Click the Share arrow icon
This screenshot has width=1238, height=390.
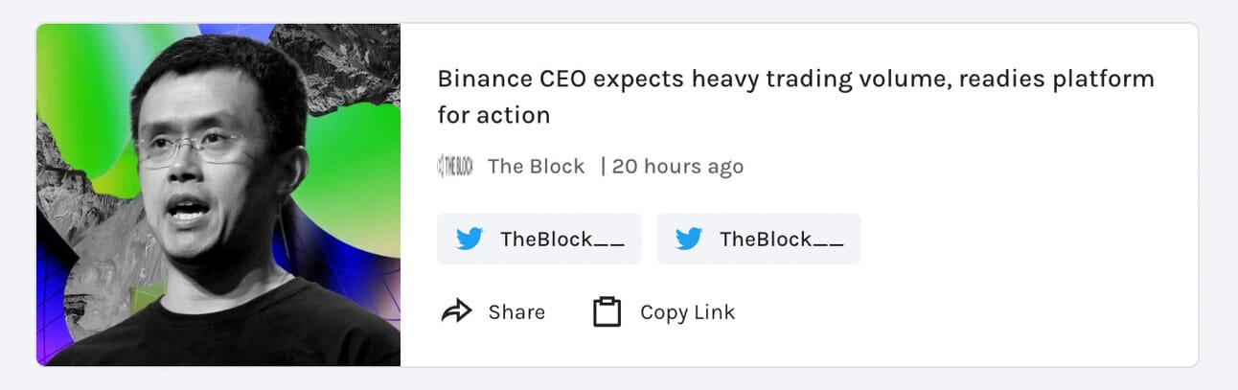pos(456,311)
